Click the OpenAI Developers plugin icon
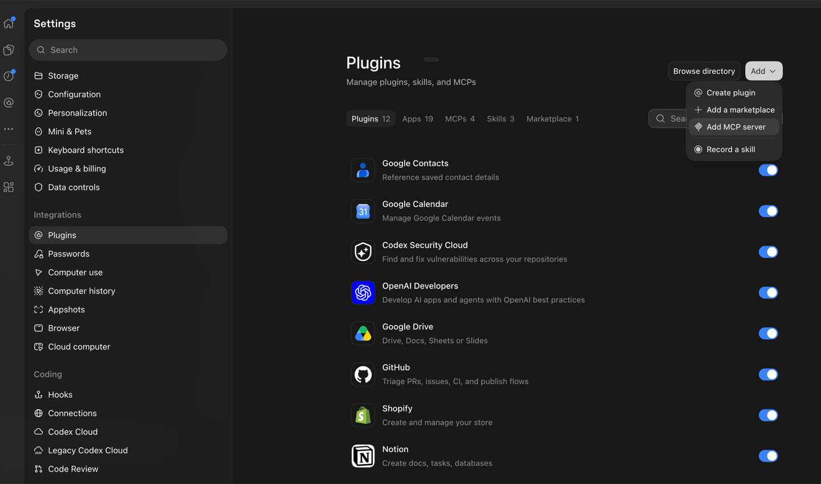 tap(363, 292)
